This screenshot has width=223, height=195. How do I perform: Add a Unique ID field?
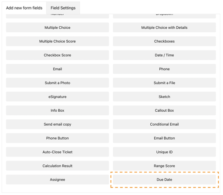point(164,152)
